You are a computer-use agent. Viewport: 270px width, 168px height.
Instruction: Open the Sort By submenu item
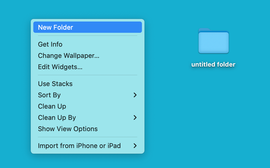click(49, 95)
